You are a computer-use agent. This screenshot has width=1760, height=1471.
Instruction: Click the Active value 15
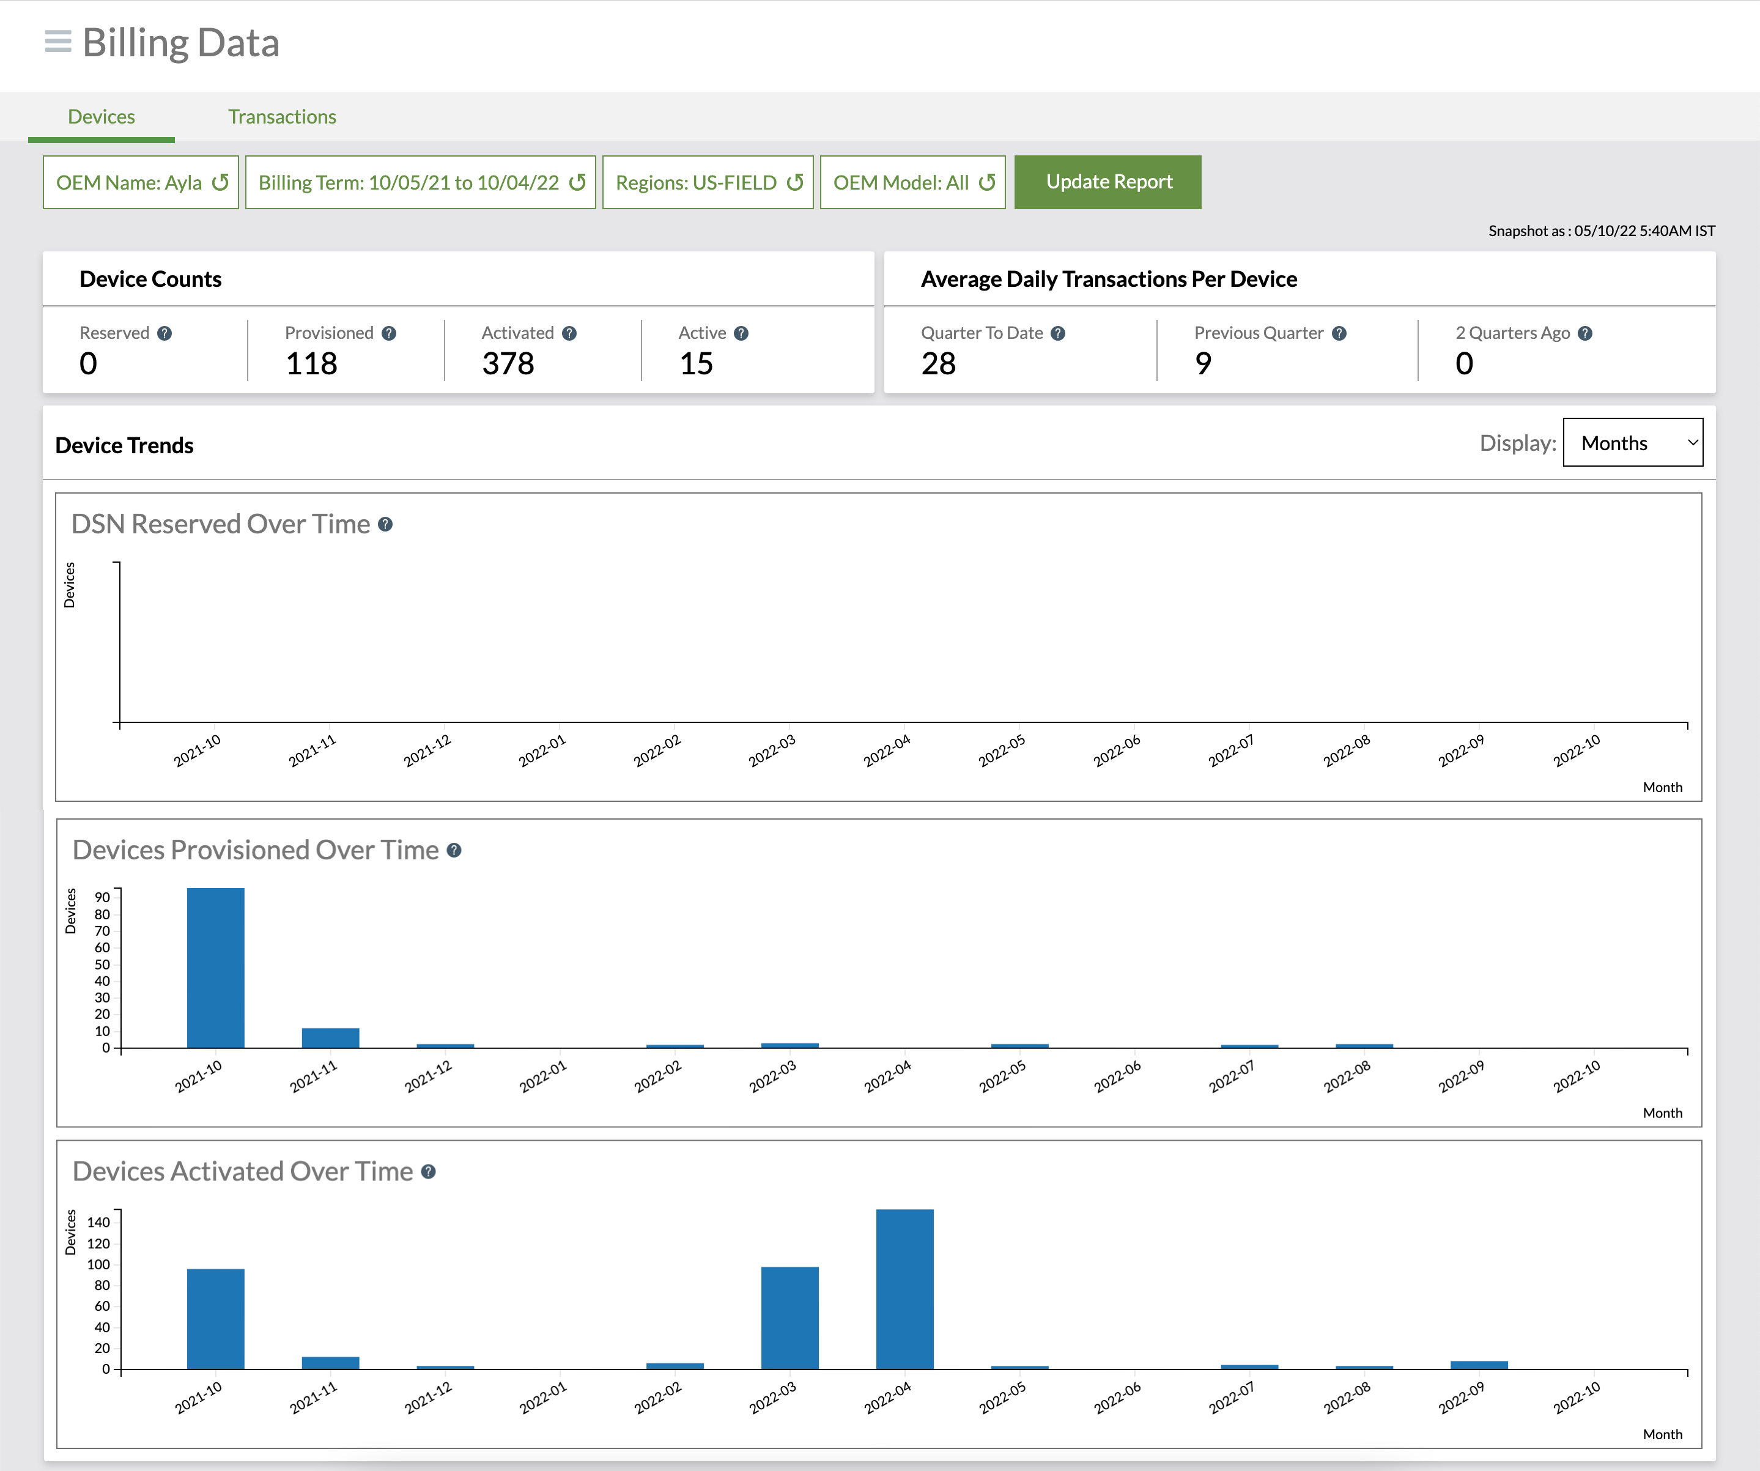click(697, 363)
